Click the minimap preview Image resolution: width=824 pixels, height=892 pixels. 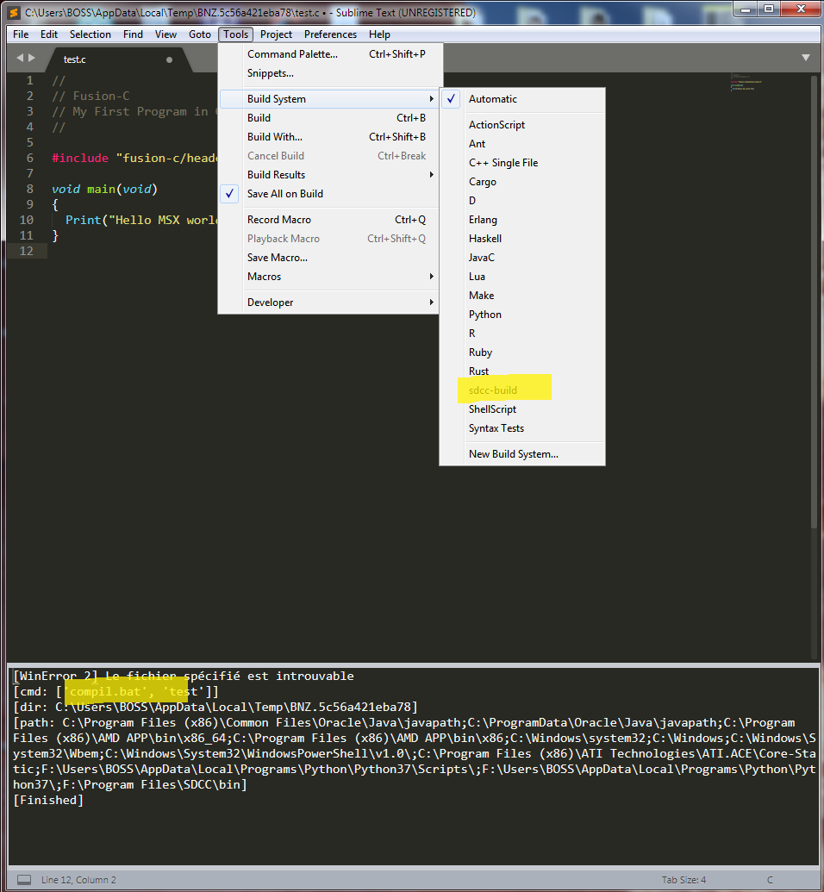click(x=746, y=83)
